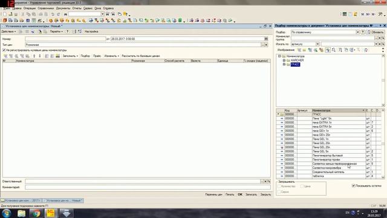Open the calendar picker beside the date field
This screenshot has height=218, width=387.
(266, 39)
